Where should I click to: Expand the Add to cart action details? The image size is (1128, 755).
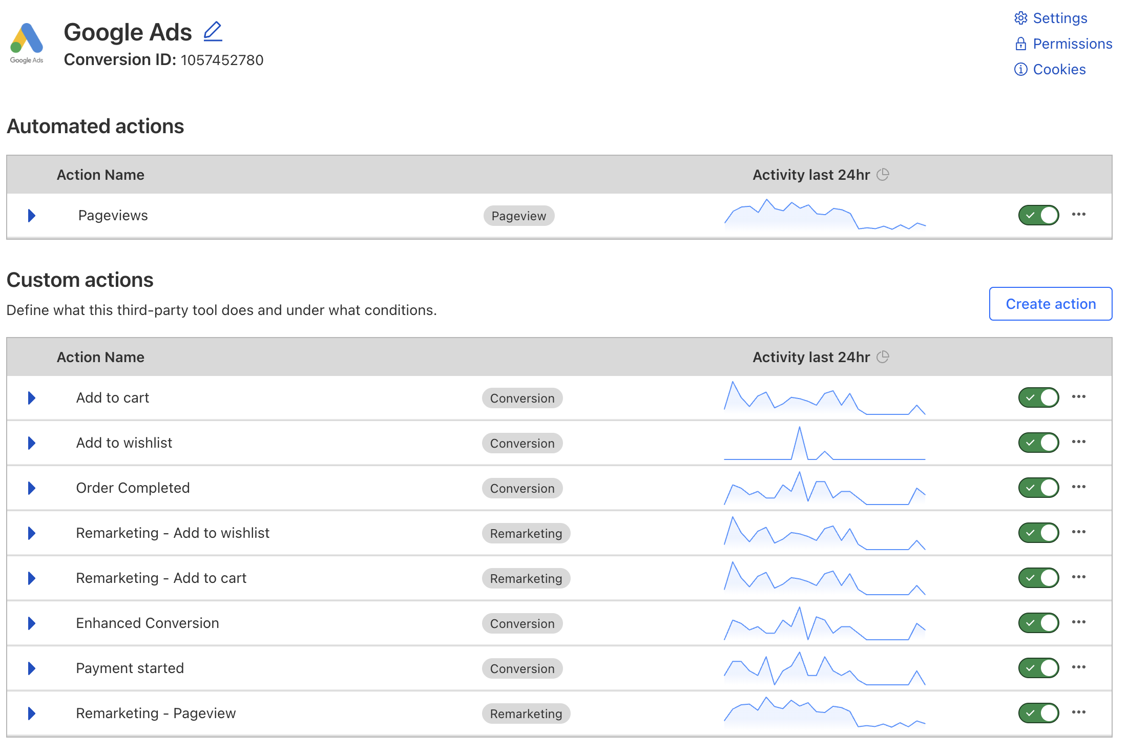click(32, 398)
